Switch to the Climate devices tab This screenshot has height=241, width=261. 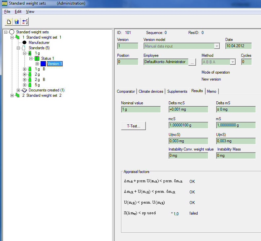coord(151,91)
